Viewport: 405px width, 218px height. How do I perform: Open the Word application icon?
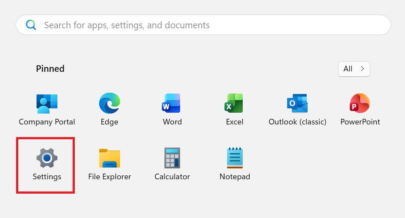tap(172, 103)
